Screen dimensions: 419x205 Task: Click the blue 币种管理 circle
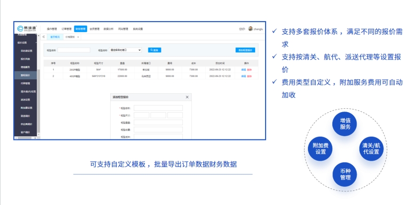[x=345, y=174]
